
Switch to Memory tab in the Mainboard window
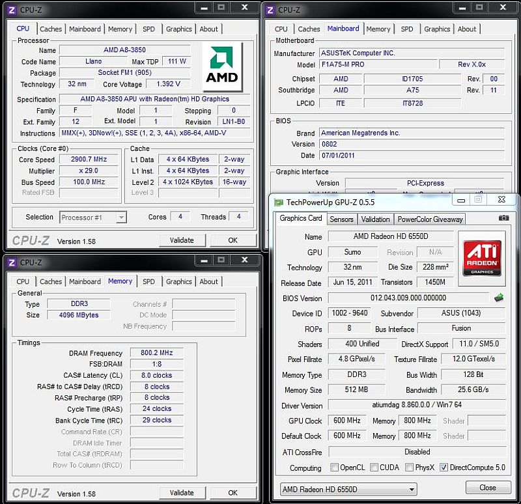(378, 29)
